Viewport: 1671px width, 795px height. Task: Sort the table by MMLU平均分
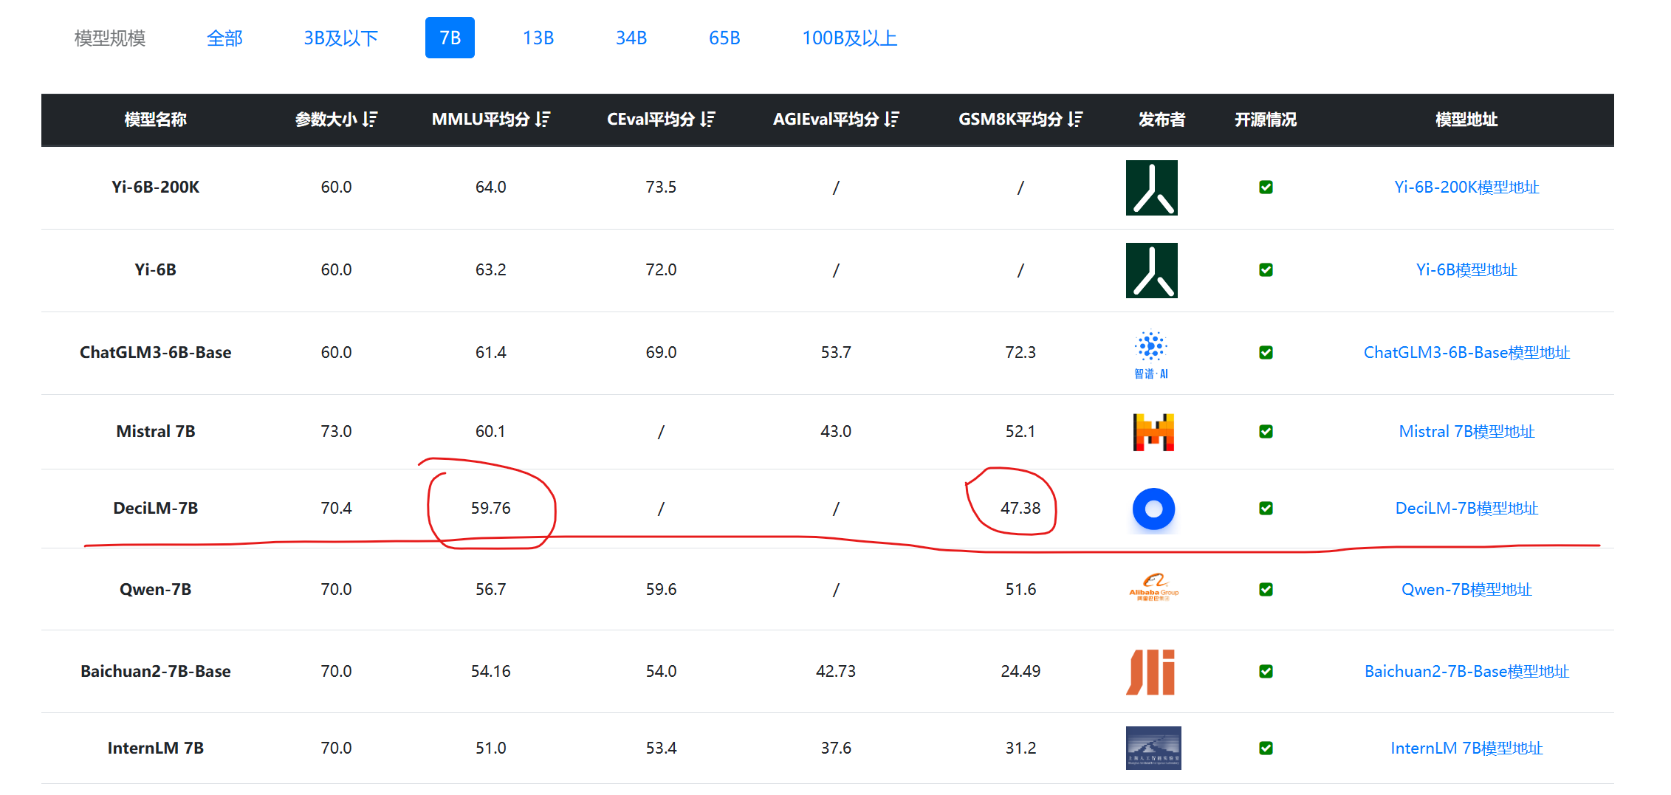point(543,120)
